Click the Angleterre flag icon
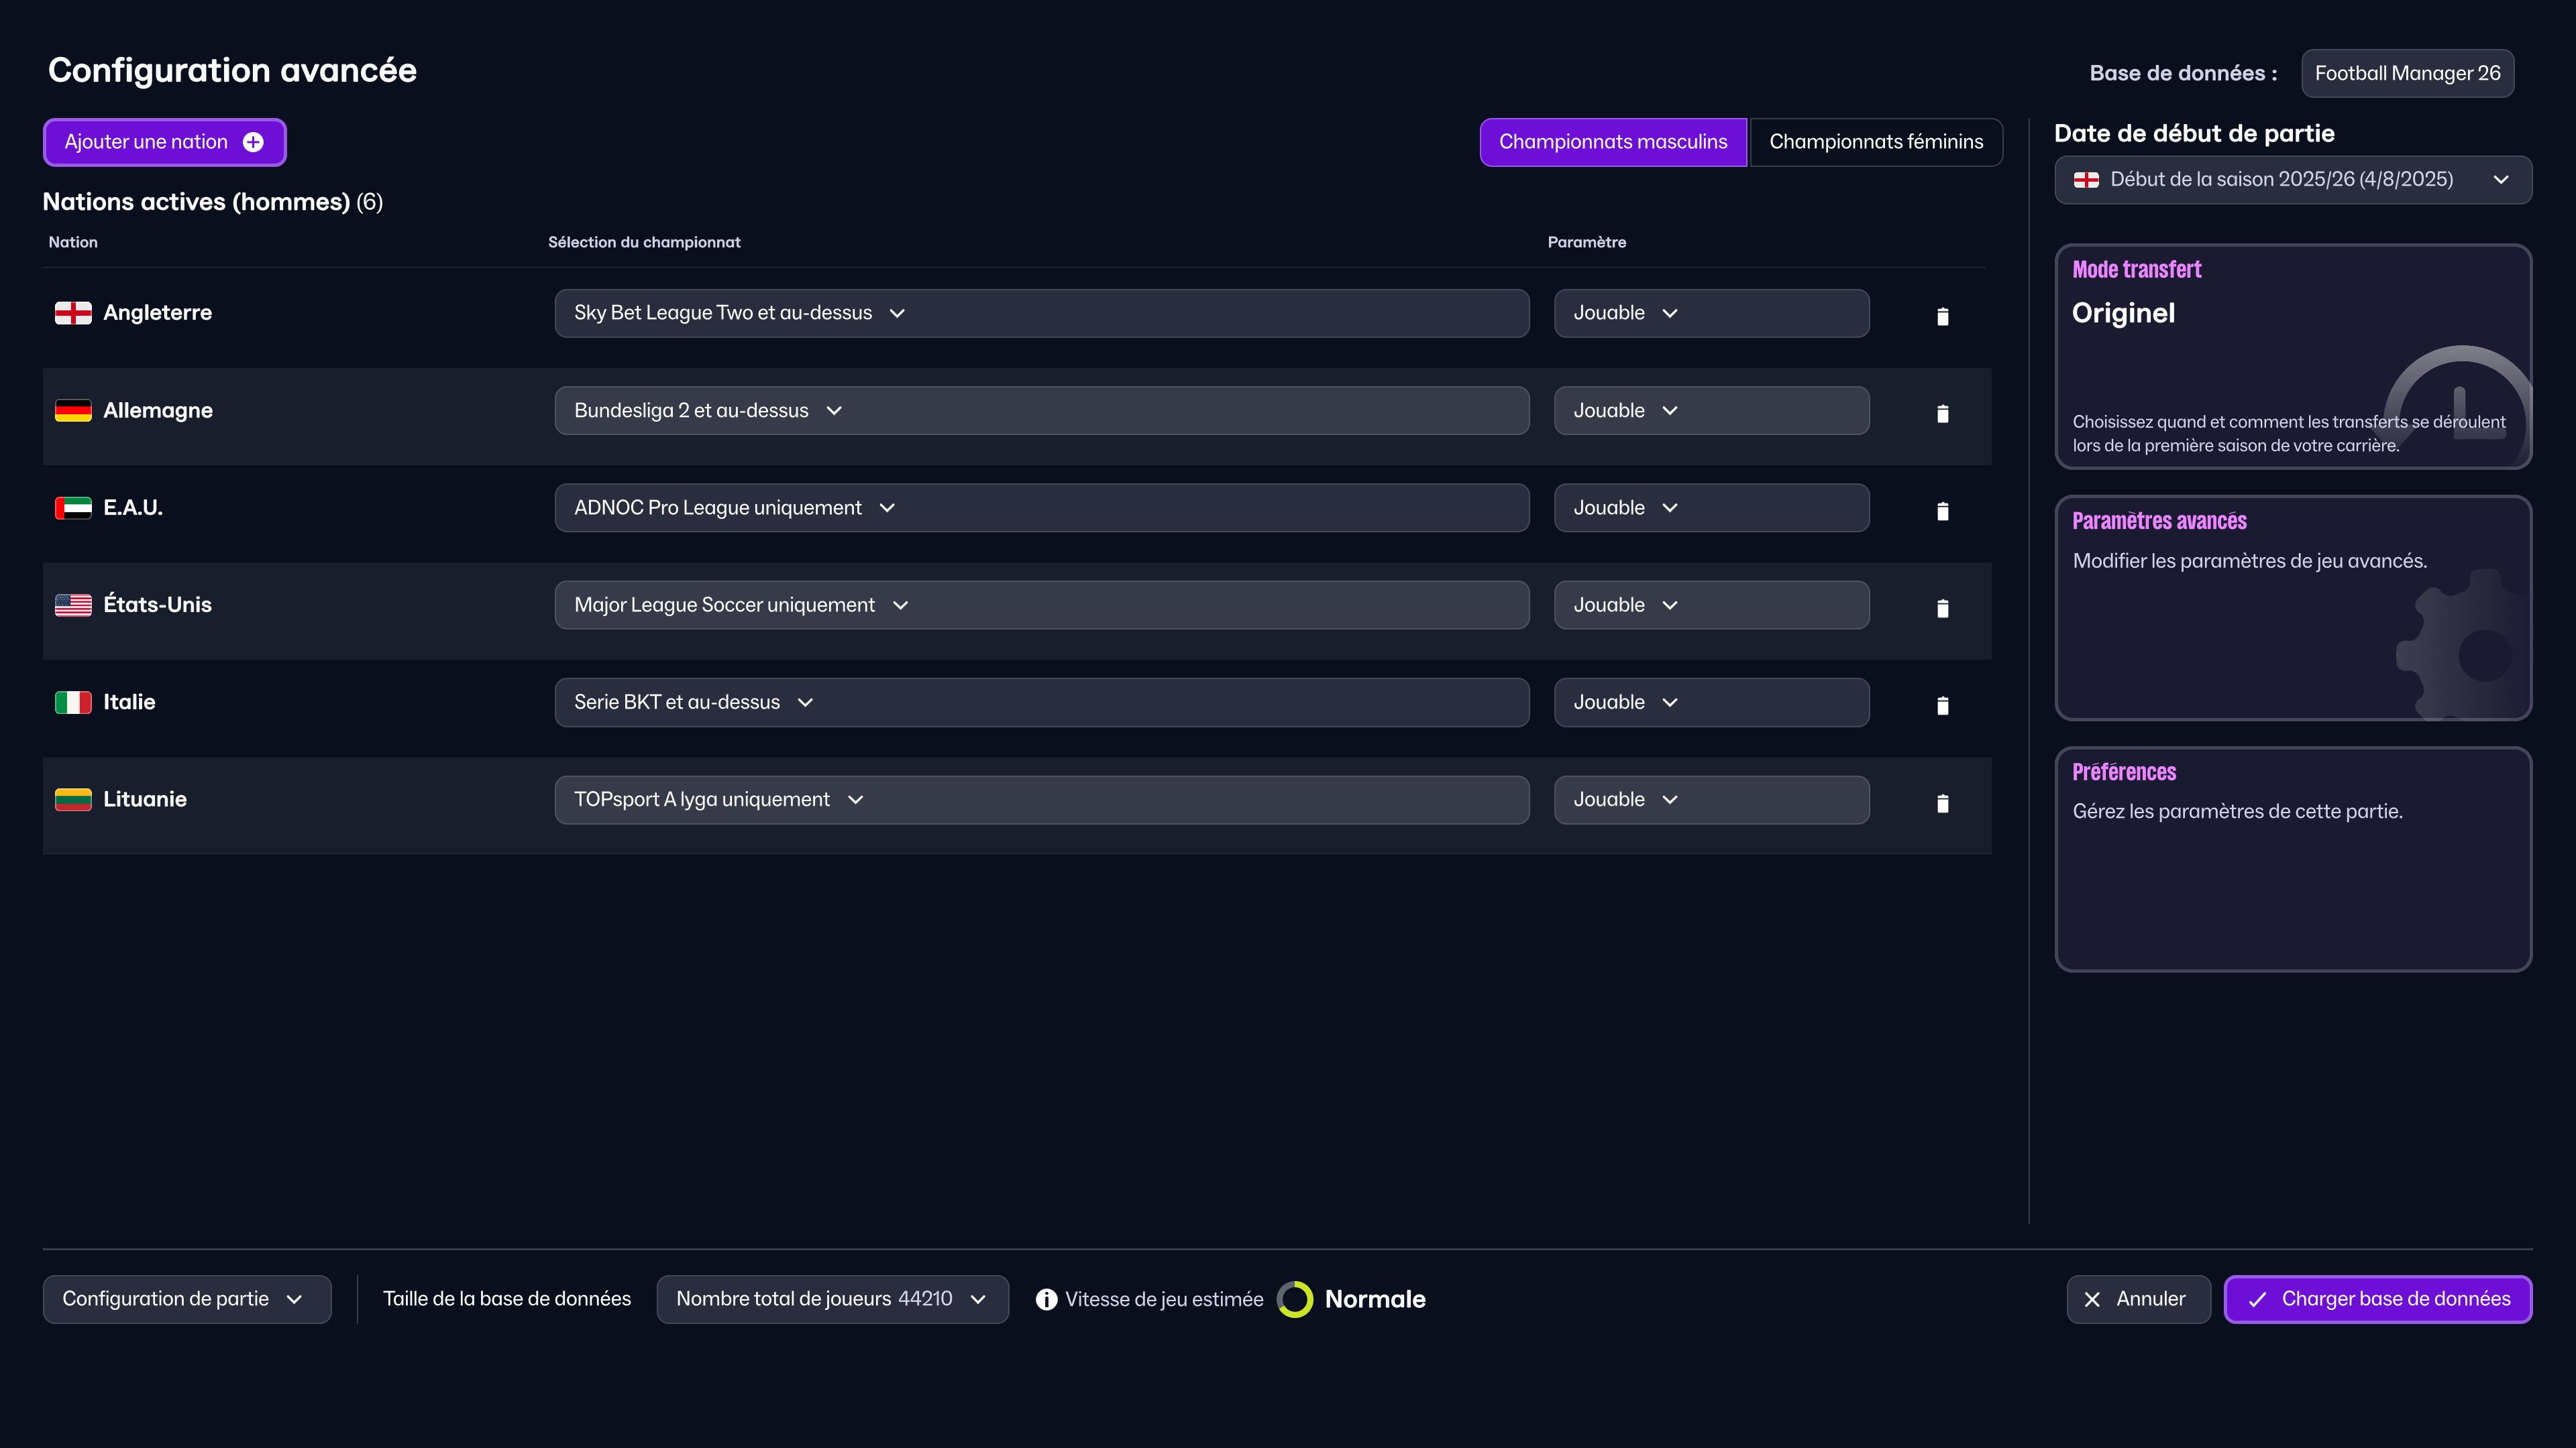2576x1448 pixels. pyautogui.click(x=73, y=313)
